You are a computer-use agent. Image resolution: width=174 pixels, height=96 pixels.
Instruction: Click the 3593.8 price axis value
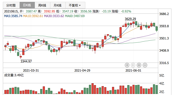164,26
